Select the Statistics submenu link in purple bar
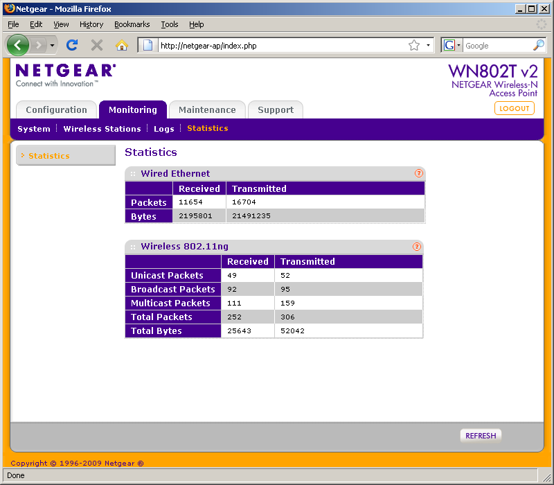 click(x=207, y=128)
